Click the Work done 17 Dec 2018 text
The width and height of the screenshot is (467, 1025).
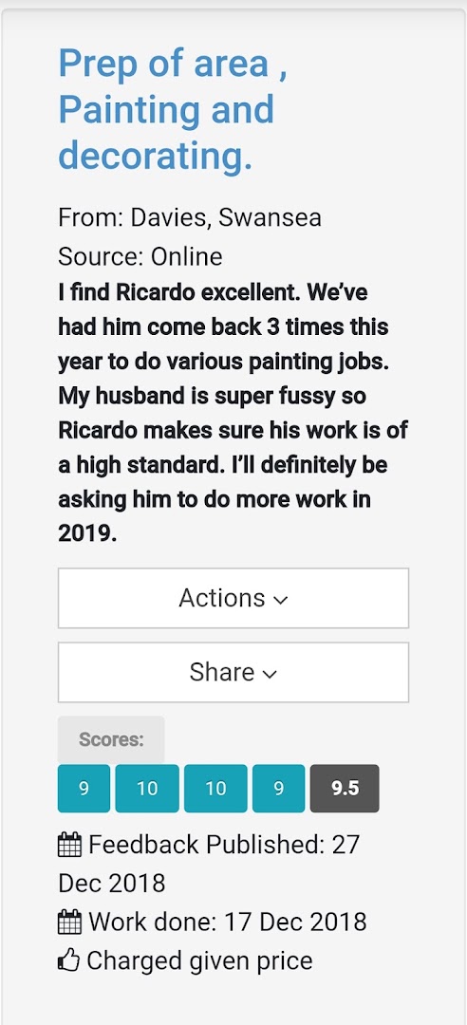(228, 922)
